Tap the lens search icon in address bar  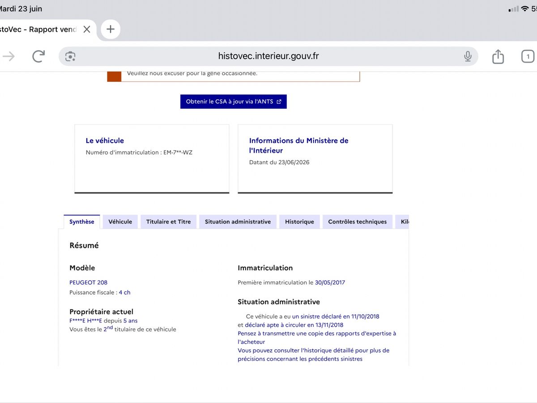click(x=70, y=56)
